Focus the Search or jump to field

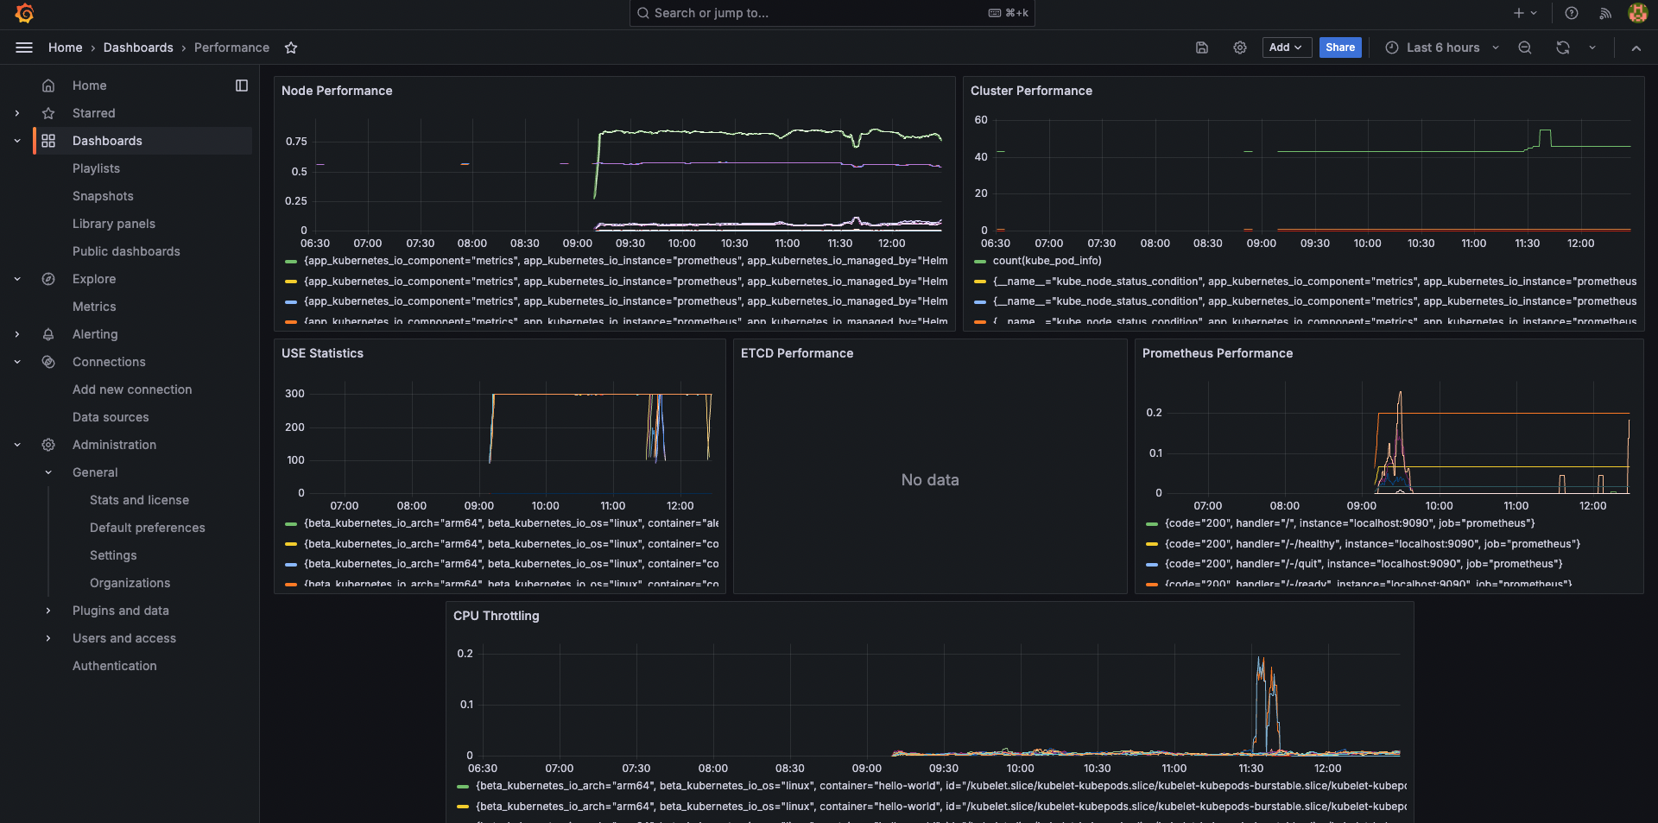click(x=832, y=13)
